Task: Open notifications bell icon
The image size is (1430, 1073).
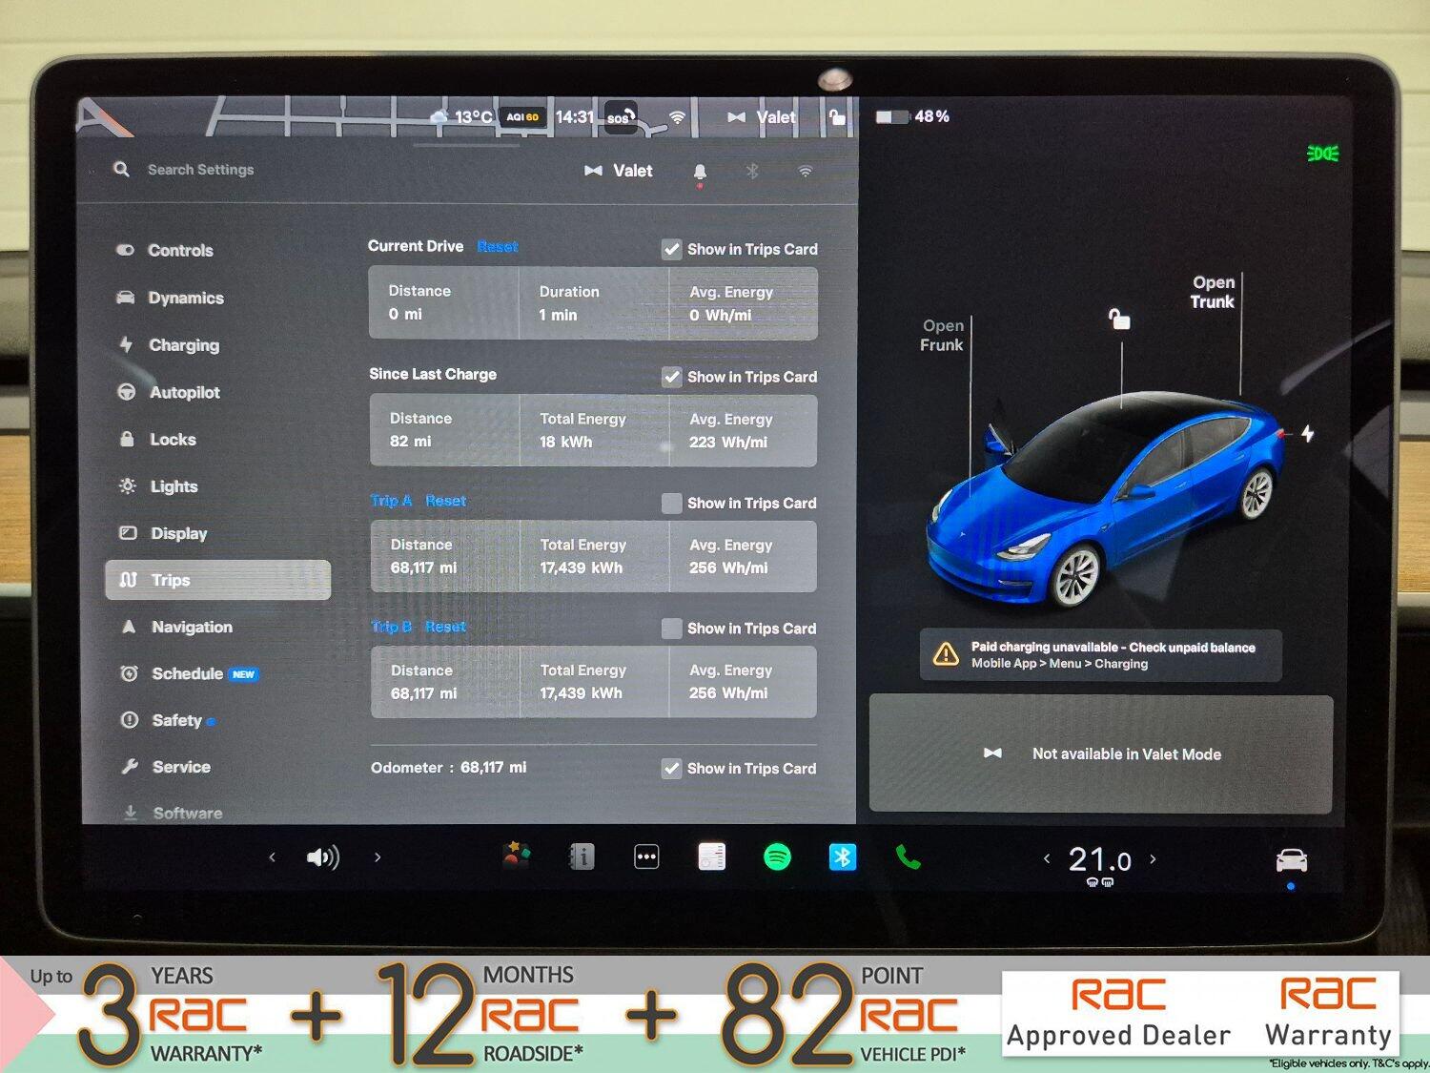Action: [x=700, y=173]
